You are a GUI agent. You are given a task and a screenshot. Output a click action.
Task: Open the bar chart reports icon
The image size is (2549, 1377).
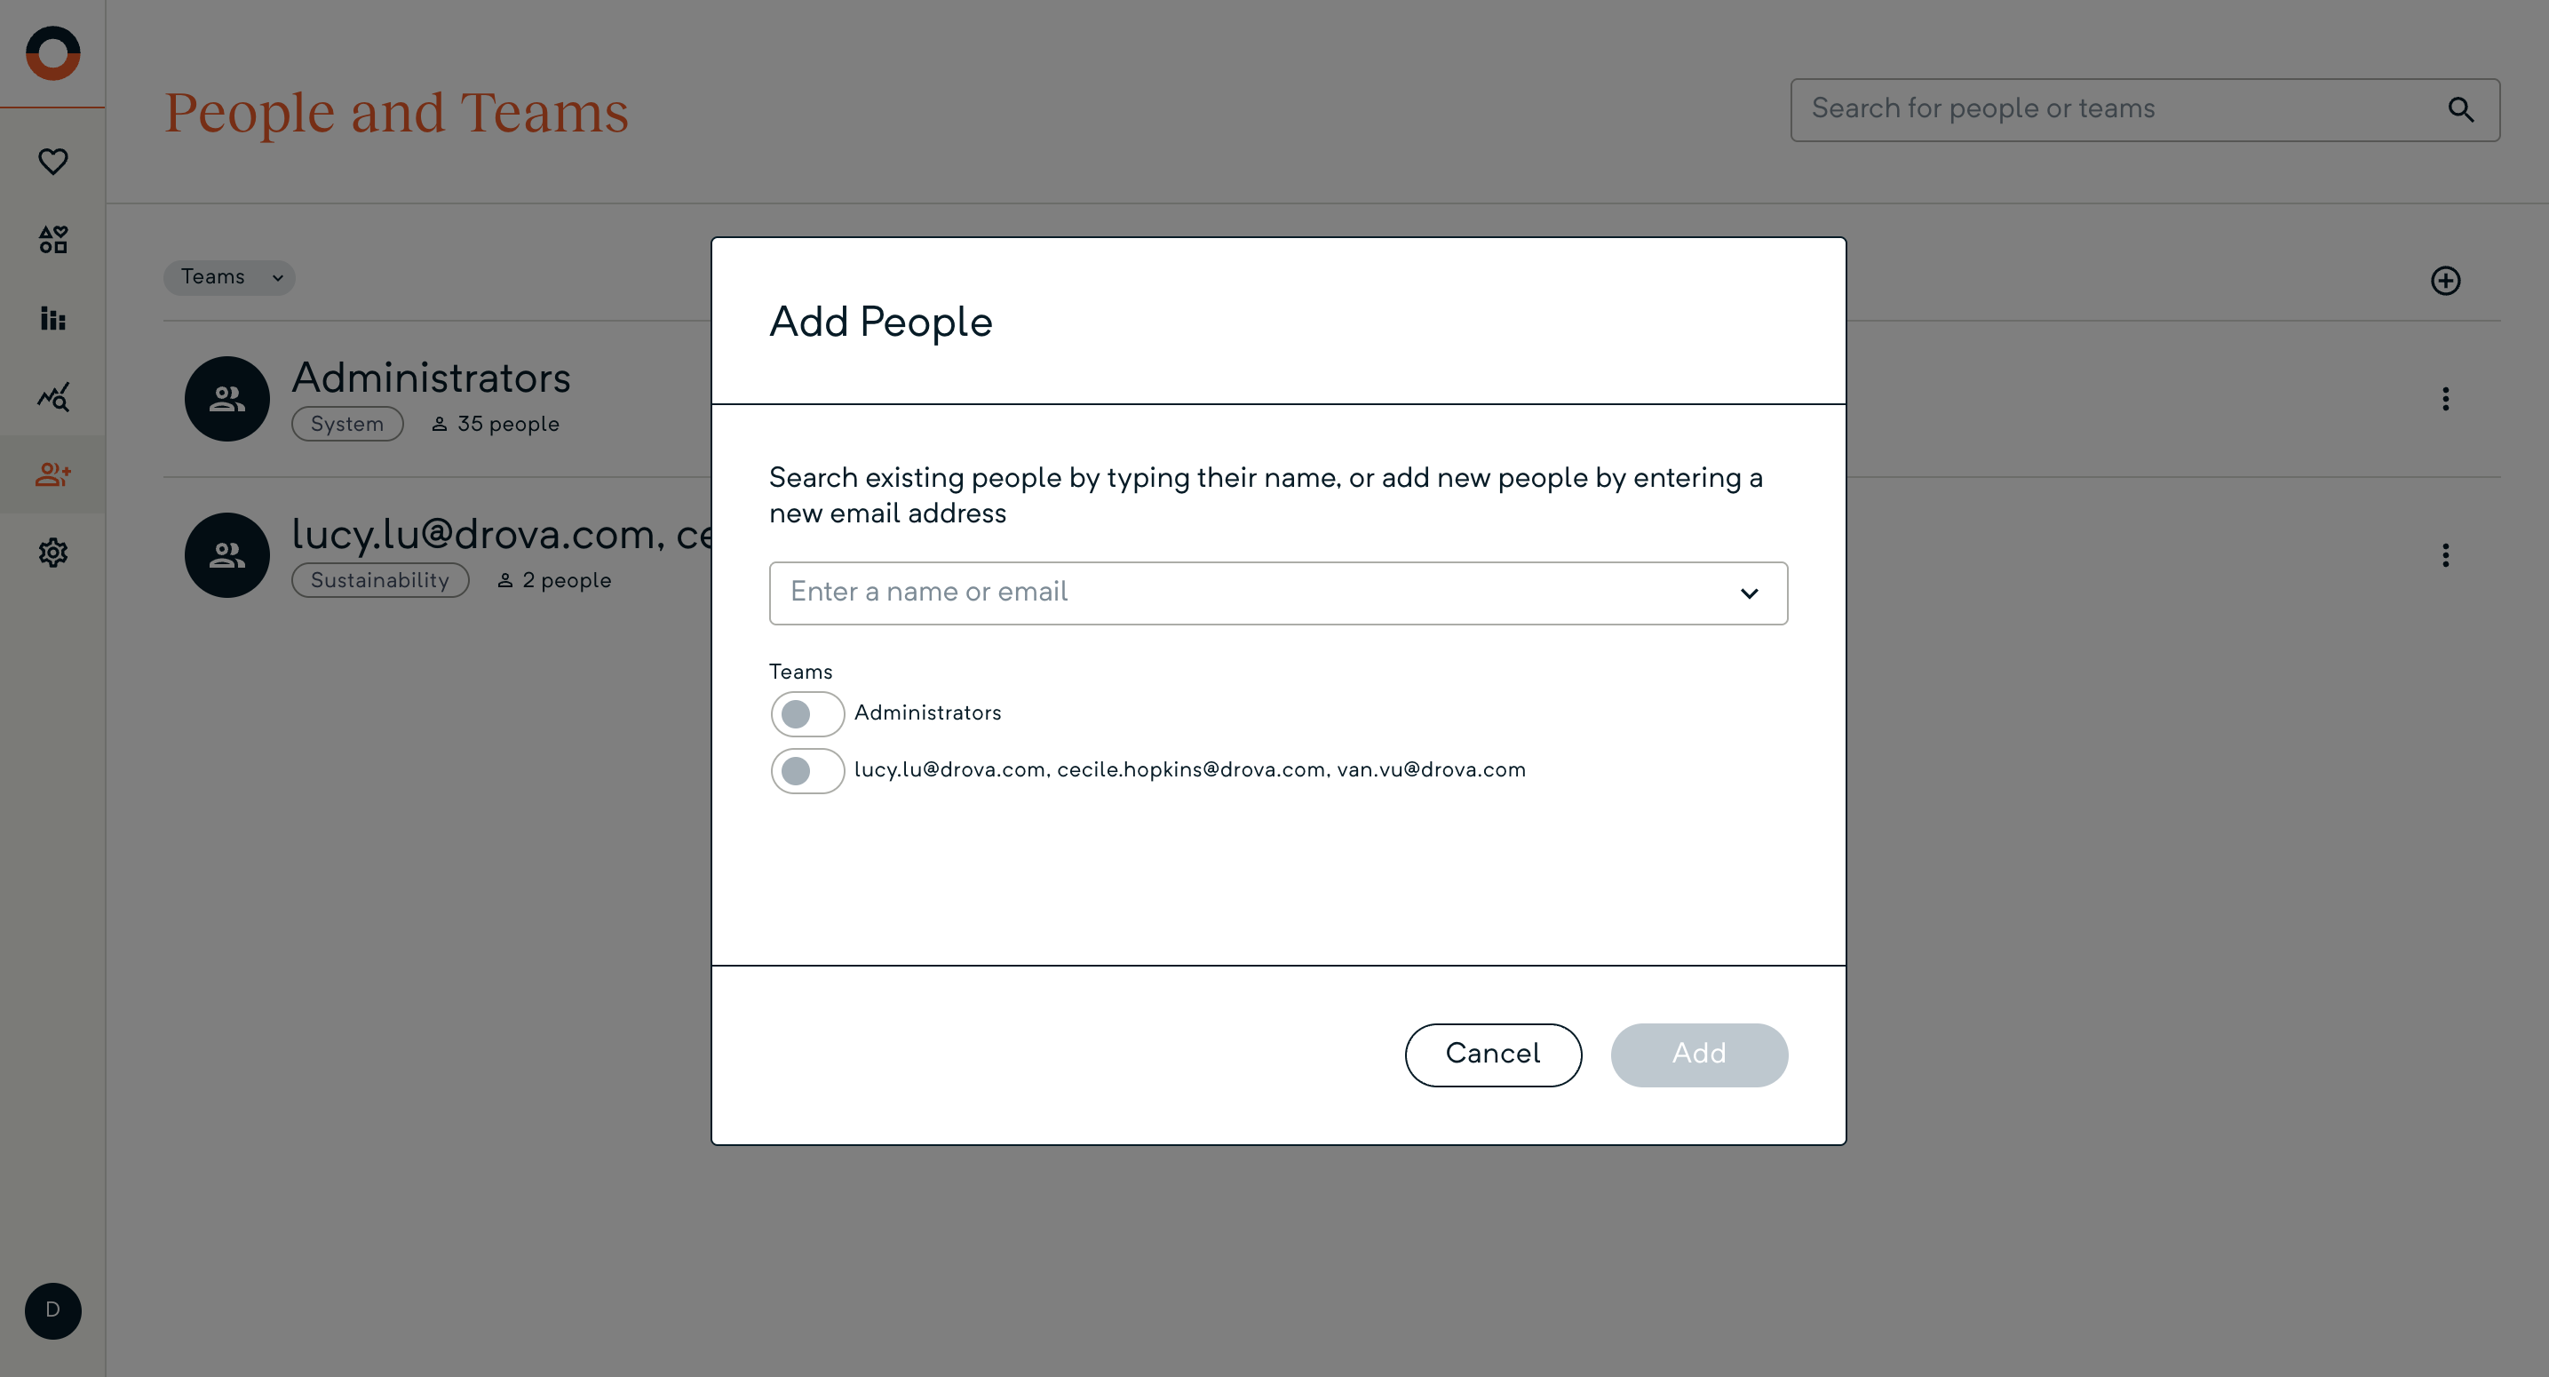click(52, 318)
